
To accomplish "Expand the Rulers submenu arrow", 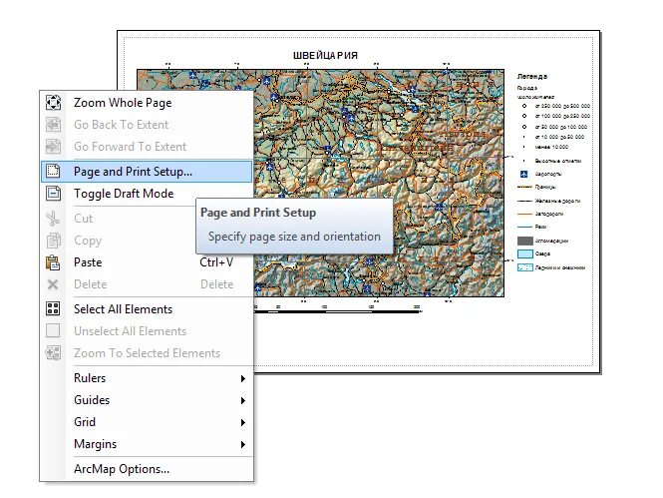I will point(242,378).
